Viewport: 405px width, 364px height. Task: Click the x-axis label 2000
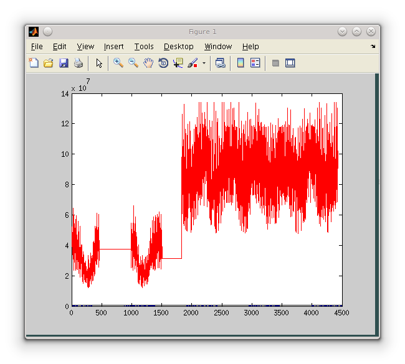coord(191,313)
